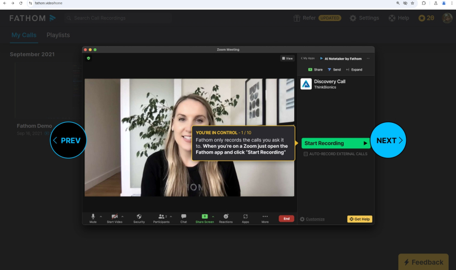Screen dimensions: 456x270
Task: Click the zoom magnifier icon in address bar
Action: click(x=398, y=3)
